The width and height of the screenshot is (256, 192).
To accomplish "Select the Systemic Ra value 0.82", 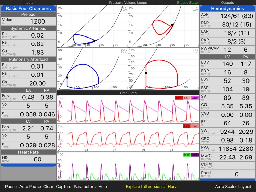I will (x=38, y=44).
